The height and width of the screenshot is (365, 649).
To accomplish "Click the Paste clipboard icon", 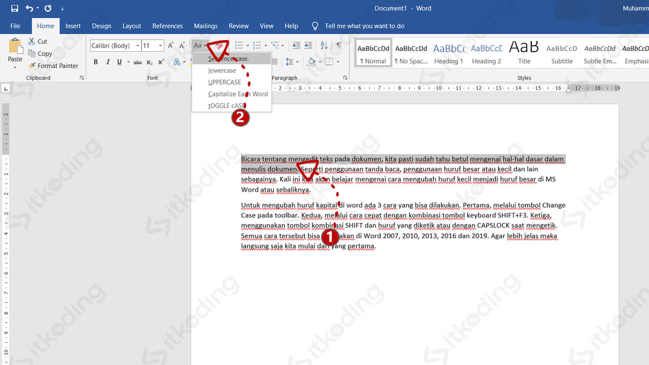I will coord(15,47).
